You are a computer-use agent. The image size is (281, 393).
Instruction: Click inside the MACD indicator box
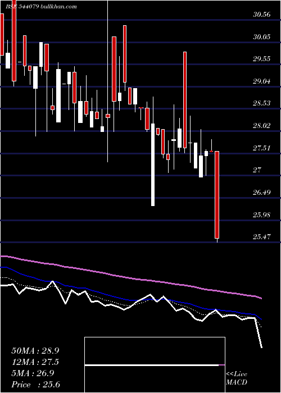click(155, 365)
